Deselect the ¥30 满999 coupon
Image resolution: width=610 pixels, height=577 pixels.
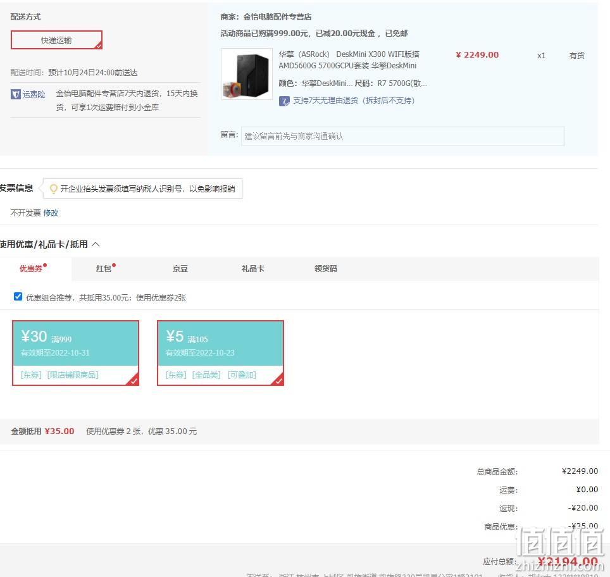(x=75, y=353)
